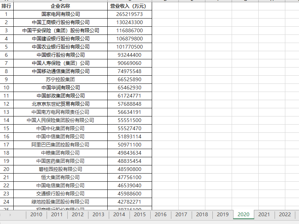This screenshot has width=299, height=224.
Task: Click revenue value 90669060
Action: 130,63
